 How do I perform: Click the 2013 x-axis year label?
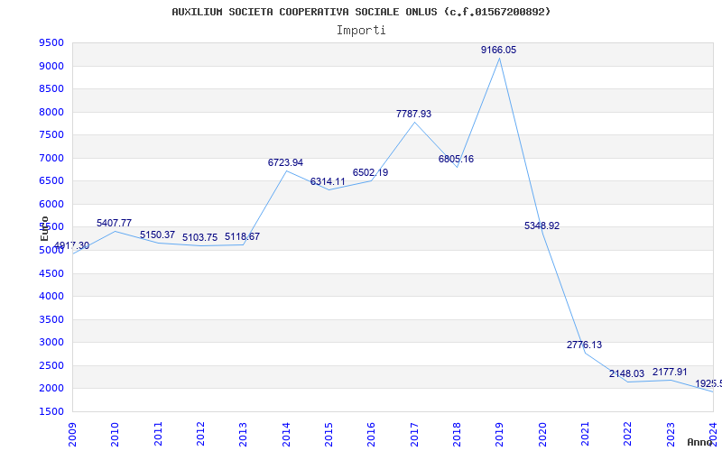point(243,435)
